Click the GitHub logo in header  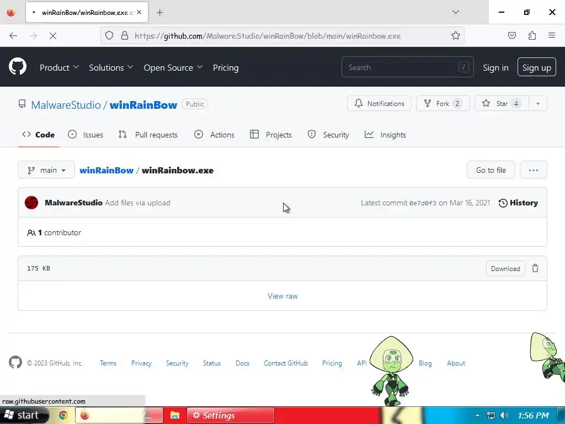18,66
